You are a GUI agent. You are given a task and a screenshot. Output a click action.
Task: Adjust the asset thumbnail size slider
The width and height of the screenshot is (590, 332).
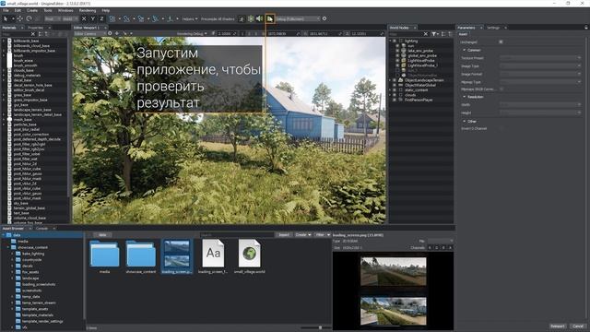pos(320,328)
